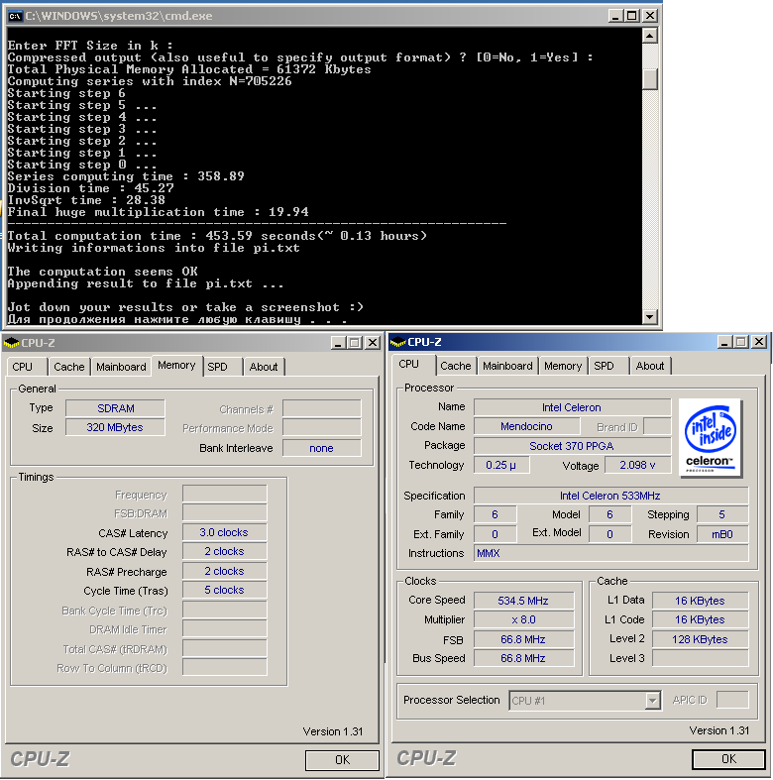Image resolution: width=773 pixels, height=780 pixels.
Task: Open the CPU tab in left CPU-Z window
Action: click(27, 367)
